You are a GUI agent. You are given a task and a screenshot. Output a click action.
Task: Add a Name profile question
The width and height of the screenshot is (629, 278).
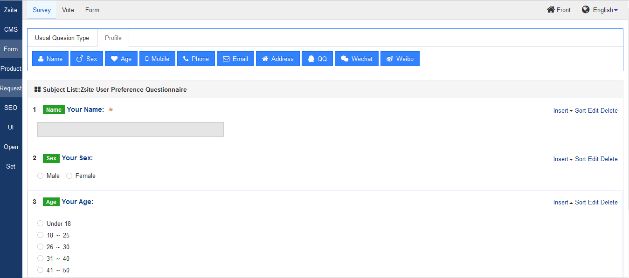pos(50,59)
